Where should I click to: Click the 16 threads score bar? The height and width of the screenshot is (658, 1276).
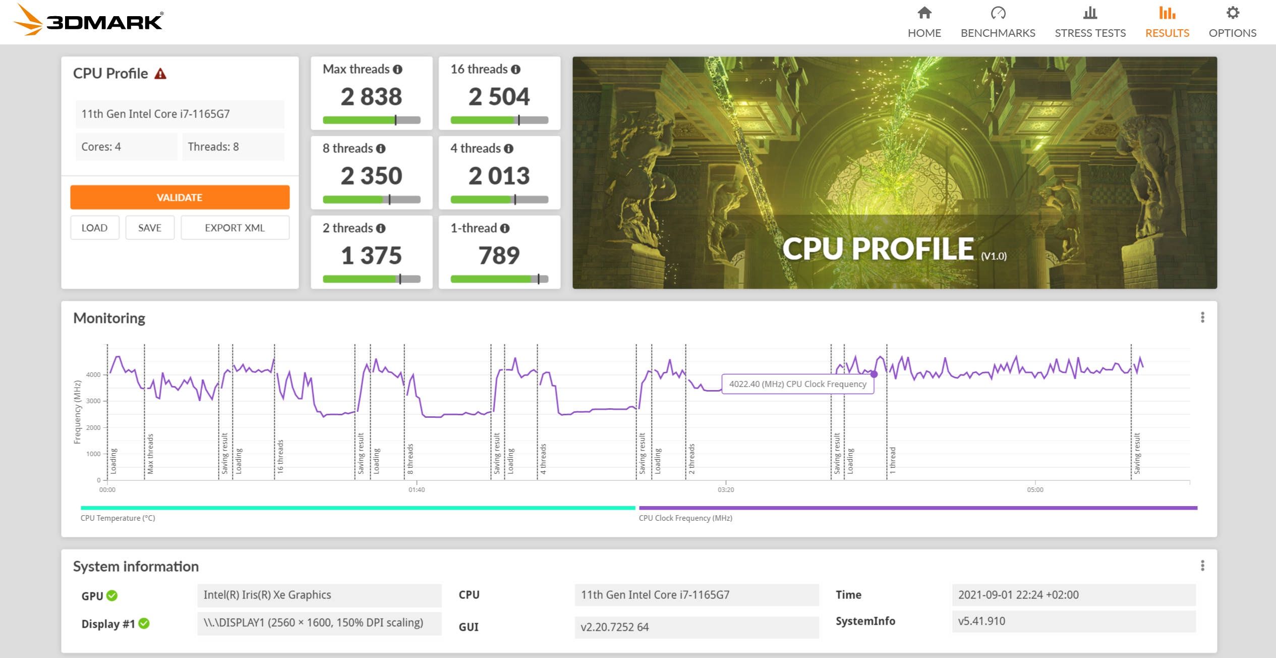(x=499, y=121)
